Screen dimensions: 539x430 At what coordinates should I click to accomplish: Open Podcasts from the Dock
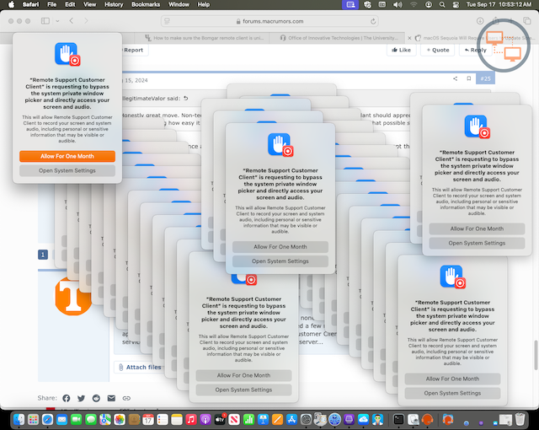coord(205,420)
